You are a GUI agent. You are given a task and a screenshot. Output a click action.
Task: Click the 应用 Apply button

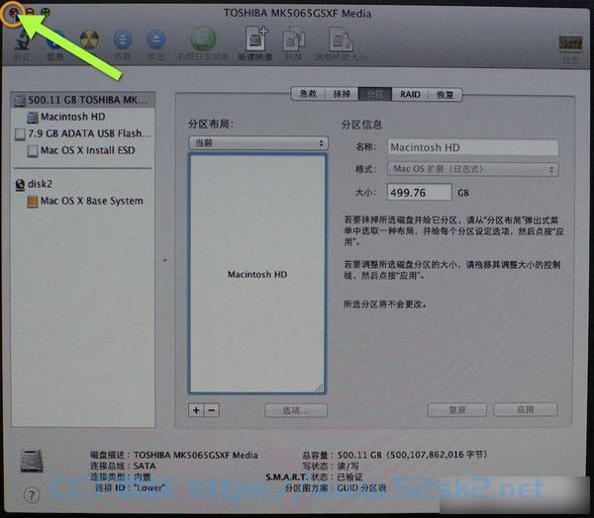(526, 409)
